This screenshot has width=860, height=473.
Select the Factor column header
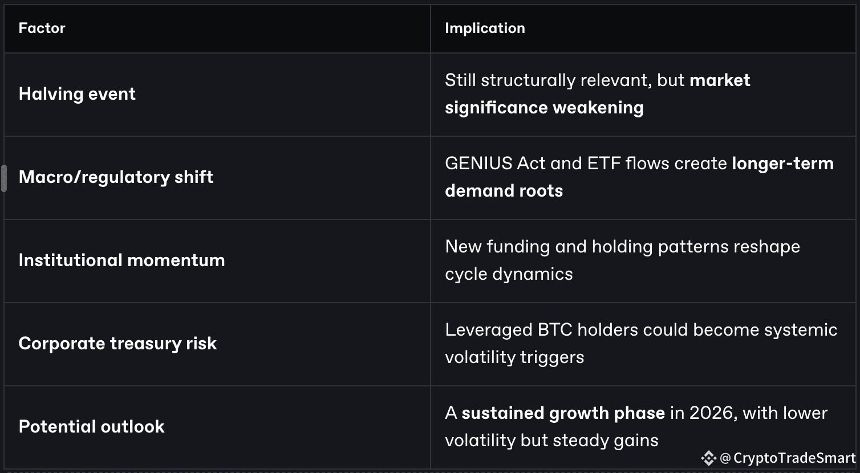coord(42,28)
